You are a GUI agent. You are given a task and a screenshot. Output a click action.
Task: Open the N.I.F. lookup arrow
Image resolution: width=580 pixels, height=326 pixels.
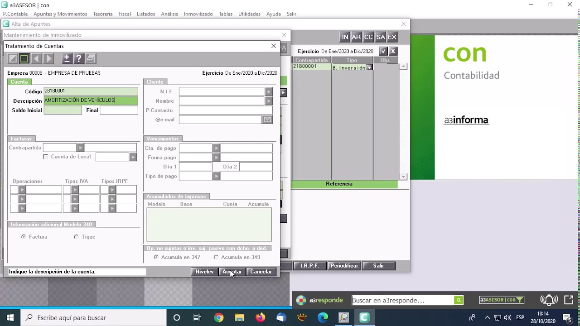(x=269, y=91)
